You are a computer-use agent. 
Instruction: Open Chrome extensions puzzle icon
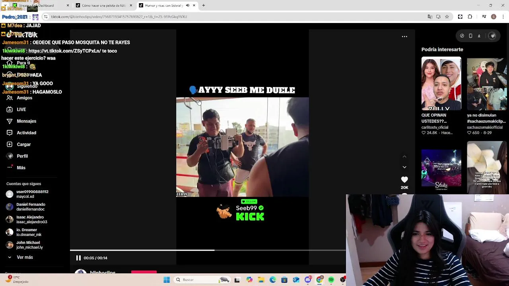(x=470, y=17)
